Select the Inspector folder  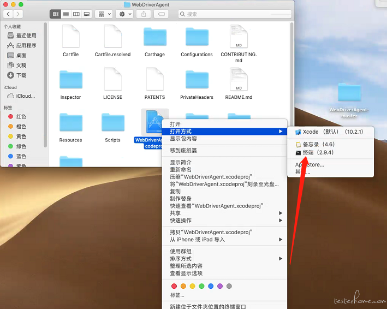coord(71,80)
